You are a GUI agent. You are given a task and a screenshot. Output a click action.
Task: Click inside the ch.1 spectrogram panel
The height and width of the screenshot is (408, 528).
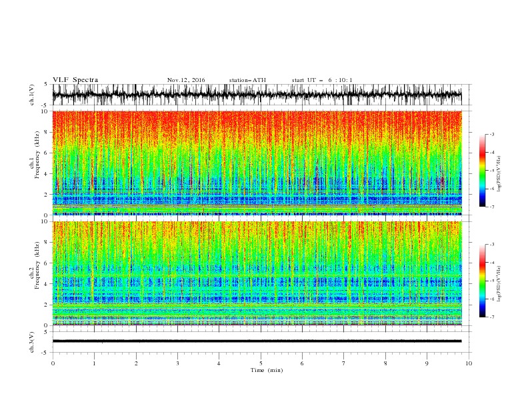coord(257,163)
